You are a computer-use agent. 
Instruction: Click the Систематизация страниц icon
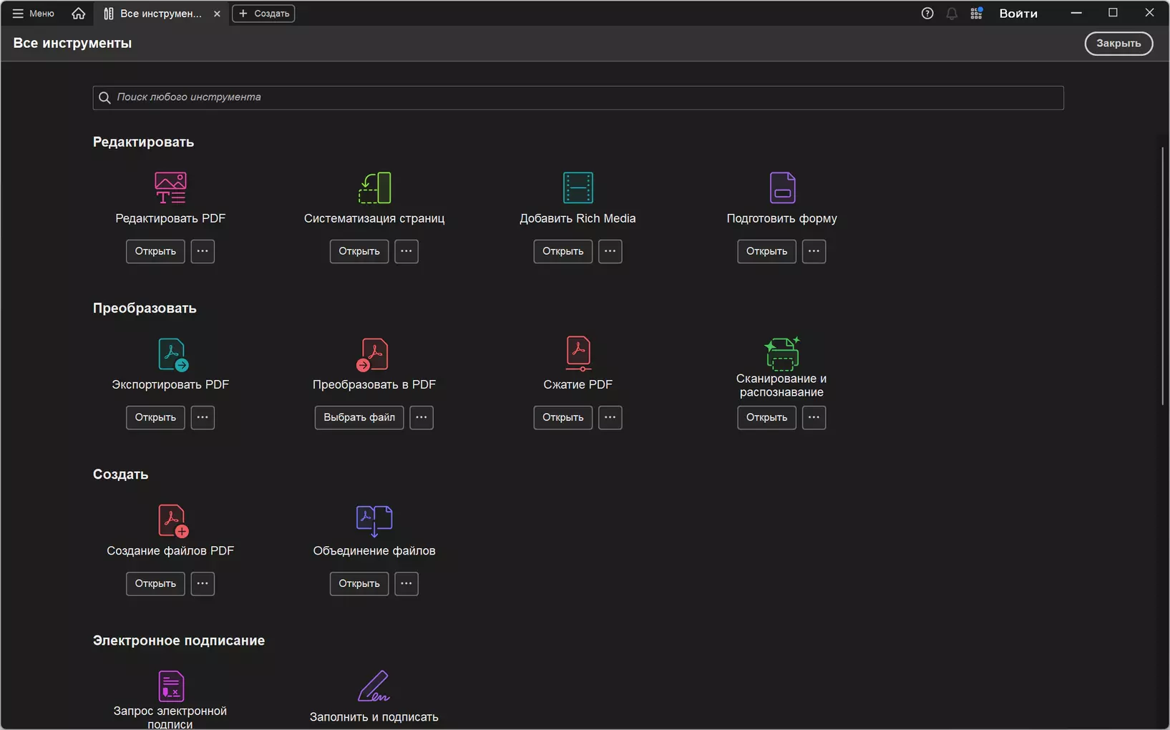[x=374, y=188]
